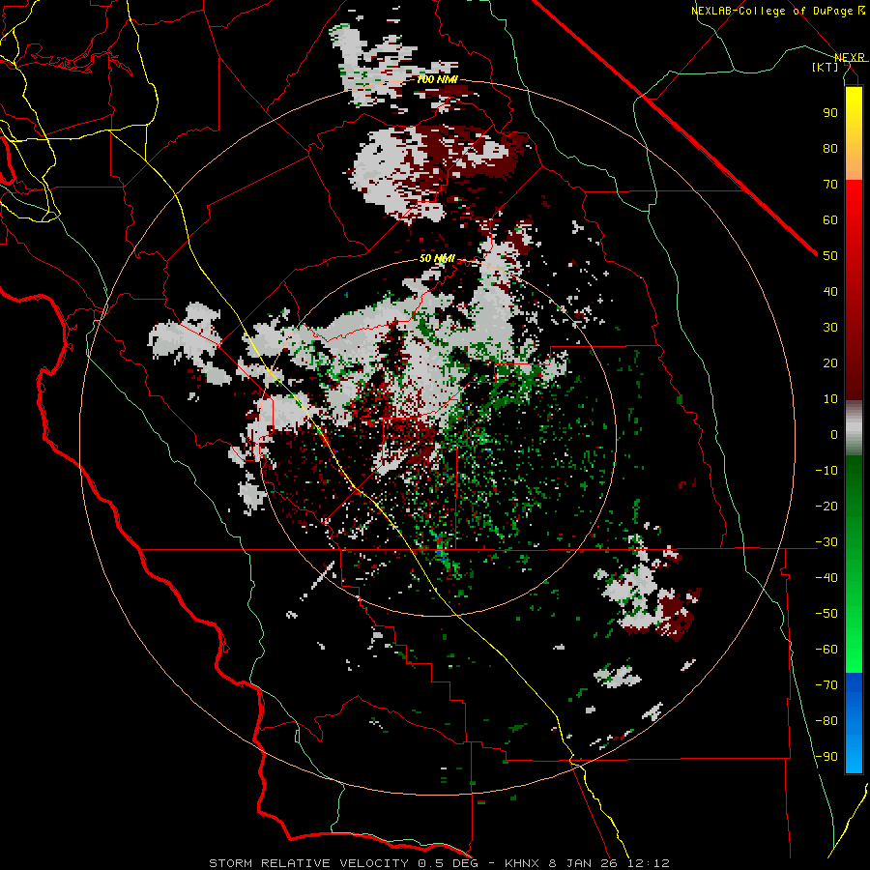Click the orange 70-80 segment of color bar
This screenshot has height=870, width=870.
pos(854,162)
